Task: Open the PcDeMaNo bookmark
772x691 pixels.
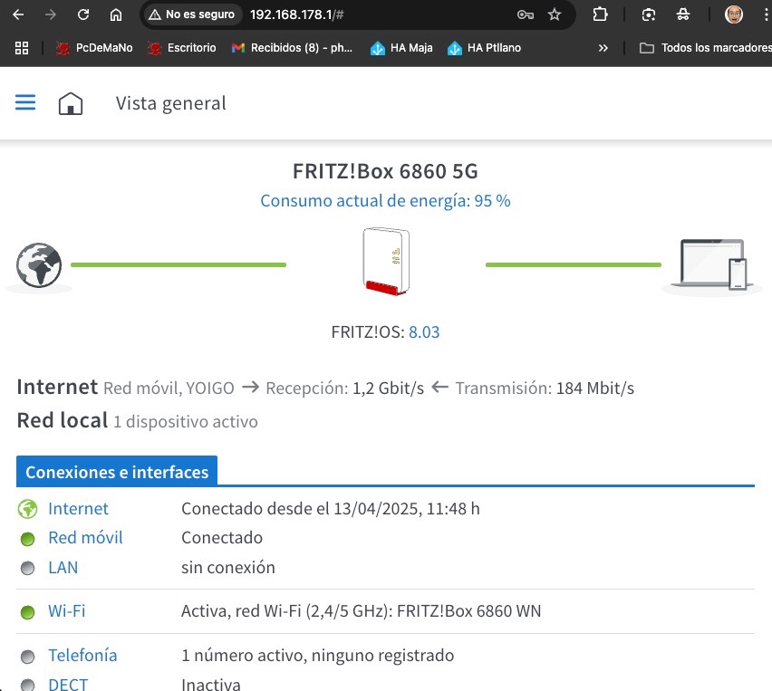Action: tap(94, 48)
